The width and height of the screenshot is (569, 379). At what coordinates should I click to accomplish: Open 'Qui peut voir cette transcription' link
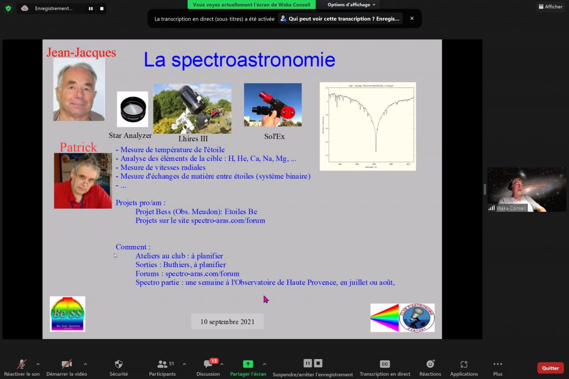coord(340,18)
